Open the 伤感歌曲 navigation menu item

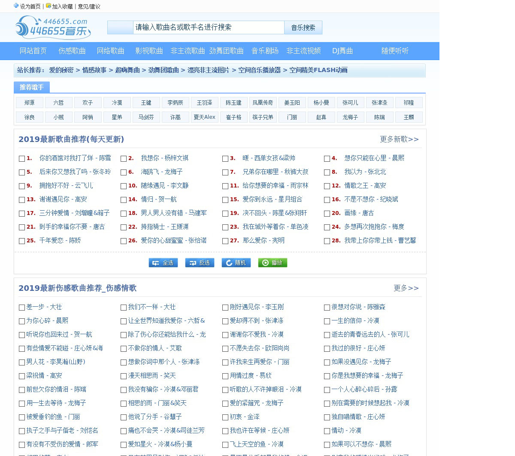(72, 51)
